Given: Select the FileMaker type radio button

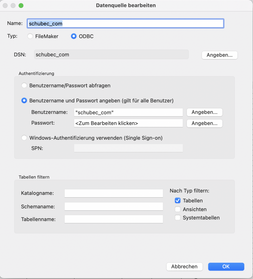Looking at the screenshot, I should point(30,36).
